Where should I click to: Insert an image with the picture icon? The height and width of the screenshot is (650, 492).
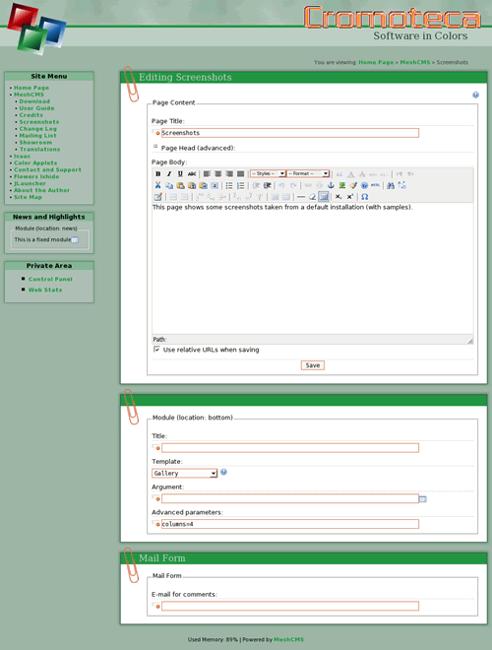(341, 185)
